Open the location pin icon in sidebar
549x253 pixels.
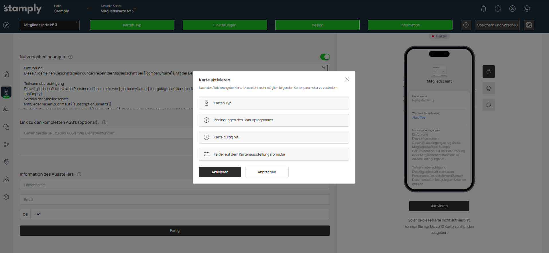coord(6,162)
